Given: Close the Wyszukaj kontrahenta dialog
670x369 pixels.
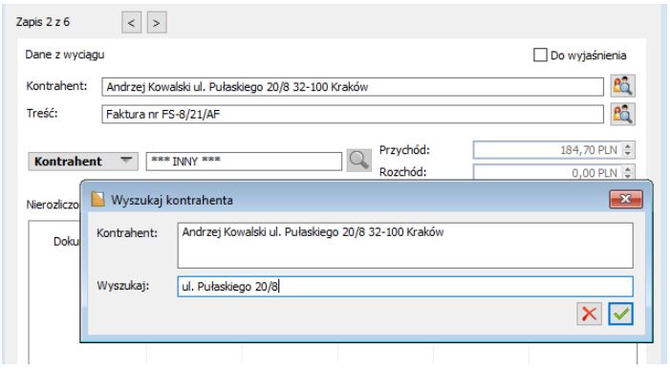Looking at the screenshot, I should 626,199.
